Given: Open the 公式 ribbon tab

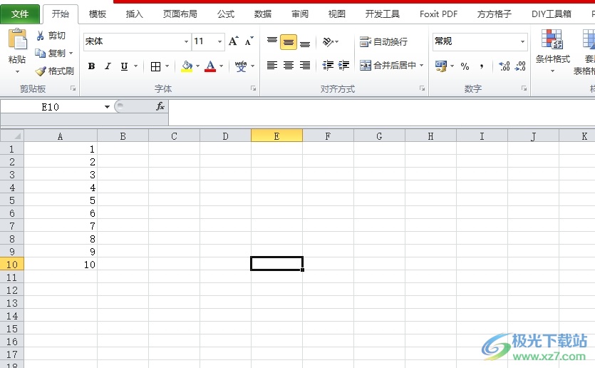Looking at the screenshot, I should [x=225, y=14].
